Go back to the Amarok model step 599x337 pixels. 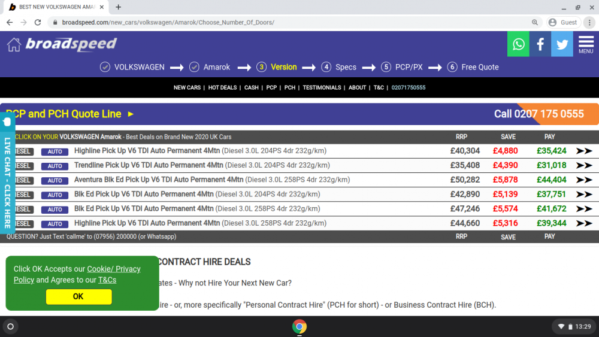pyautogui.click(x=210, y=67)
